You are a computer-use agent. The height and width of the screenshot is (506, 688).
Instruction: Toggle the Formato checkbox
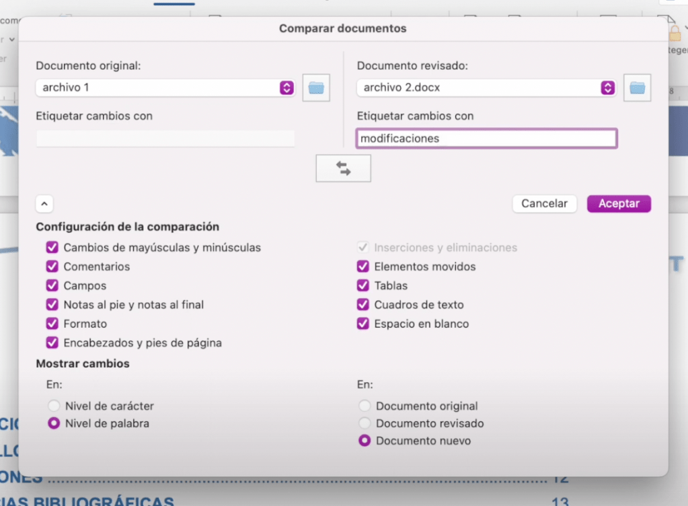[x=52, y=324]
